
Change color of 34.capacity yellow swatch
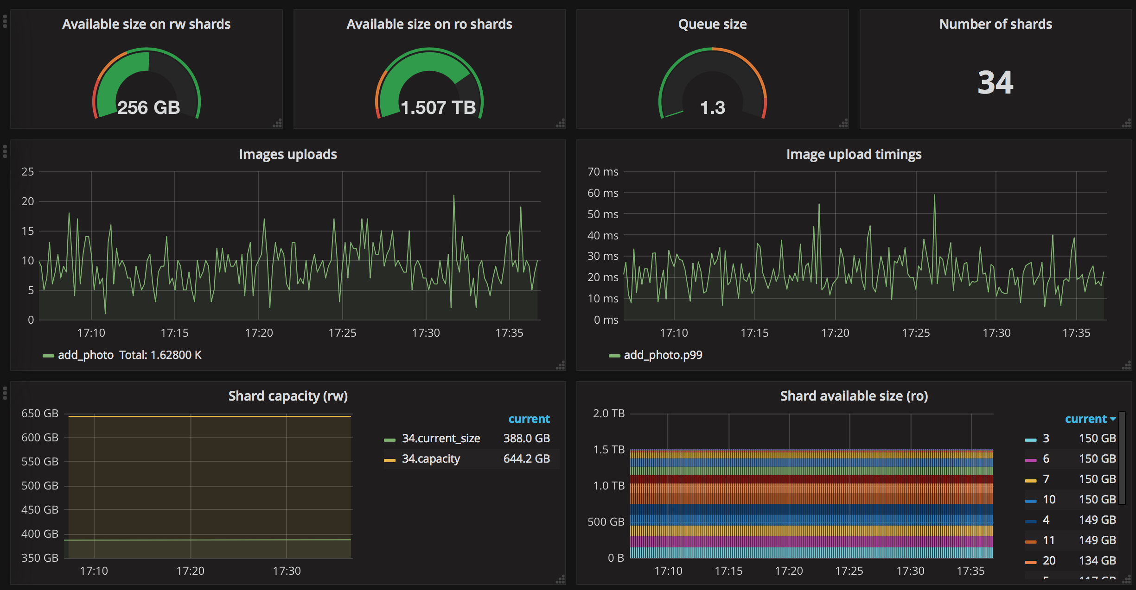389,460
